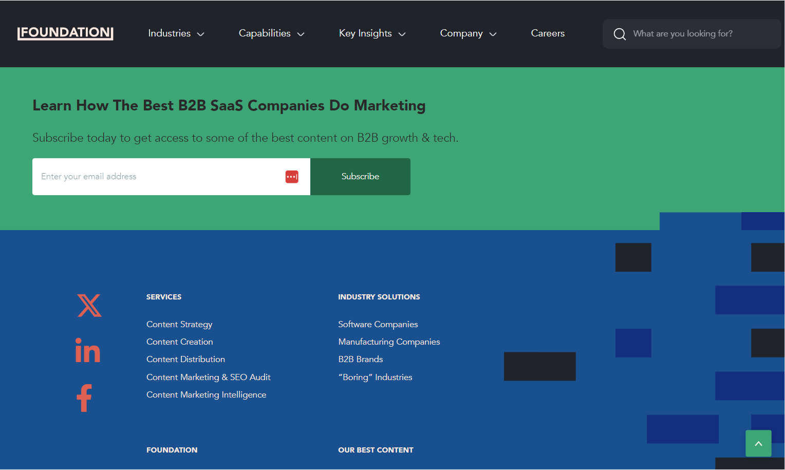Click the scroll-to-top arrow button
This screenshot has height=470, width=785.
point(758,443)
